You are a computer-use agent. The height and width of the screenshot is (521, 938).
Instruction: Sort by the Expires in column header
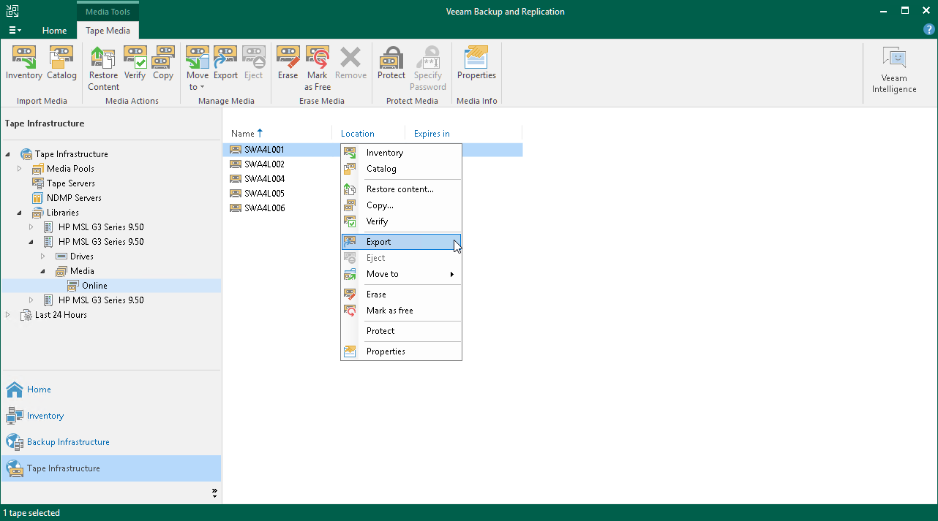[463, 134]
